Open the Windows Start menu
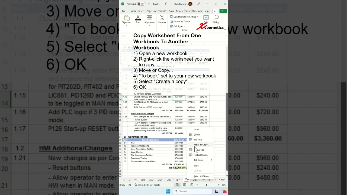This screenshot has height=195, width=347. click(168, 191)
